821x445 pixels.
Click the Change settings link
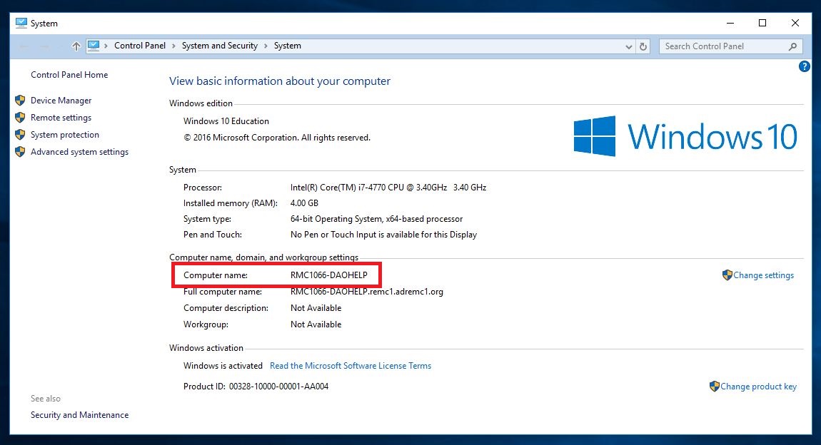pos(763,275)
